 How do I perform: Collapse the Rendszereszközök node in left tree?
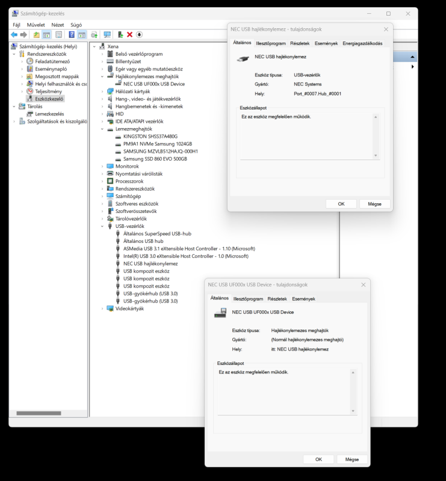14,54
